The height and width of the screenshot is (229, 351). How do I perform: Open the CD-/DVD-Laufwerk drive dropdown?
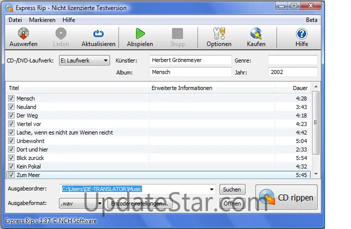coord(84,60)
